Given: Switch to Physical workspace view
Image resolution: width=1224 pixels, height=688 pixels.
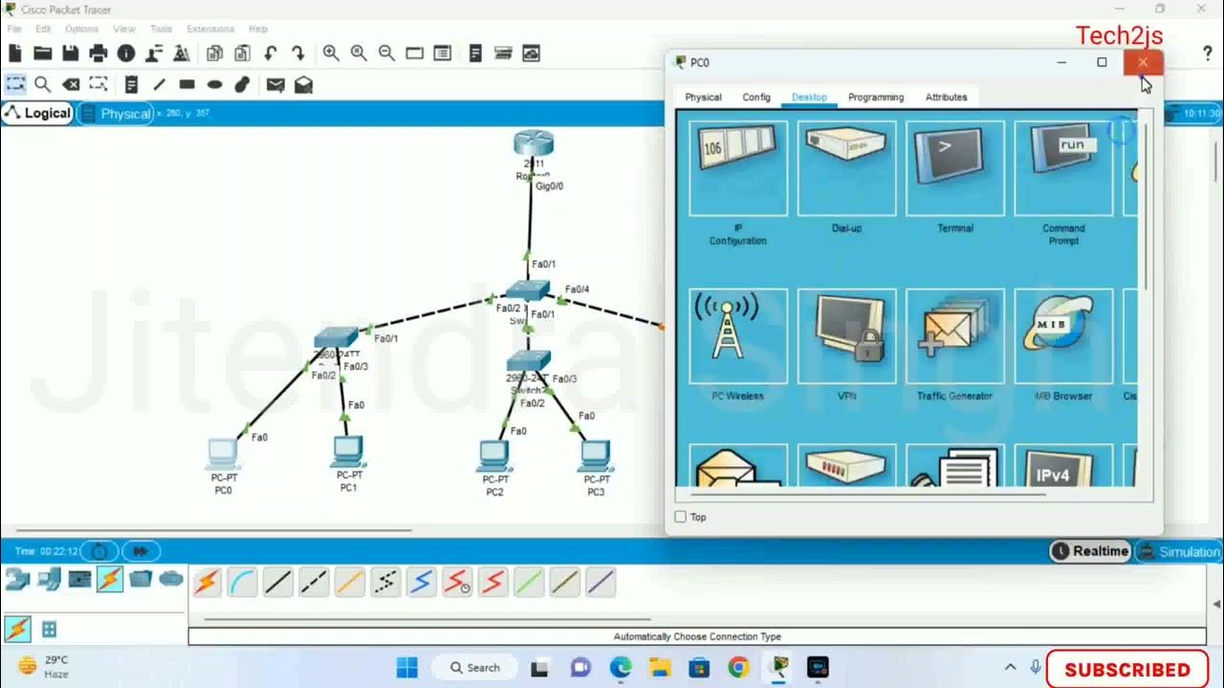Looking at the screenshot, I should tap(116, 114).
